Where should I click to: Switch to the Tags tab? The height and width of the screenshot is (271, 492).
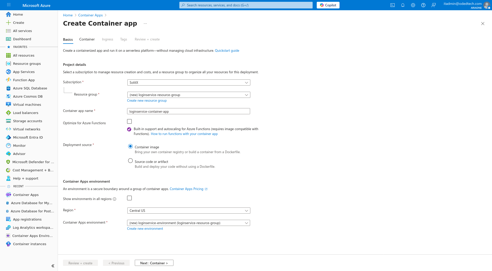pyautogui.click(x=124, y=39)
